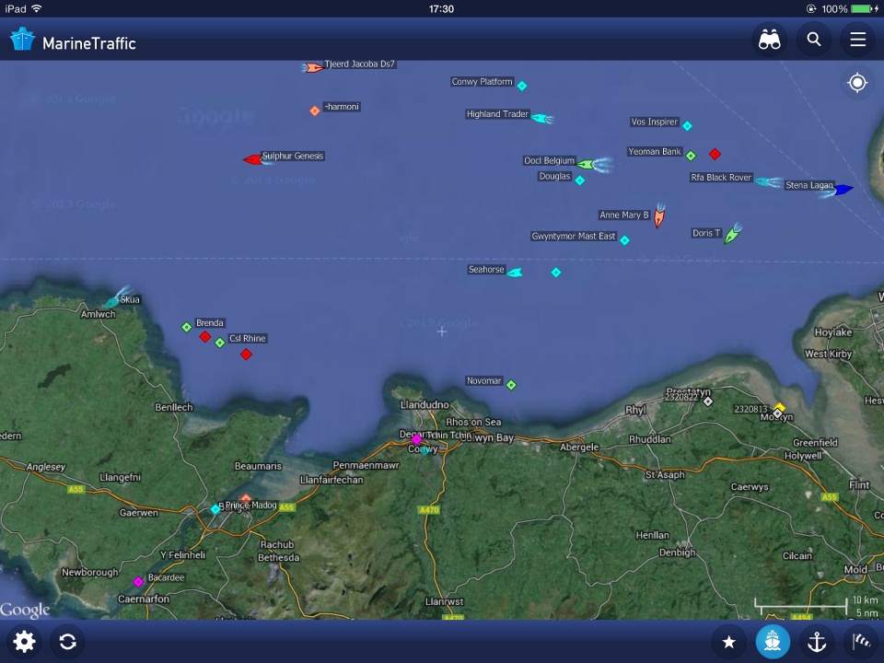This screenshot has height=663, width=884.
Task: Tap the "Novomar" vessel label
Action: pos(483,381)
